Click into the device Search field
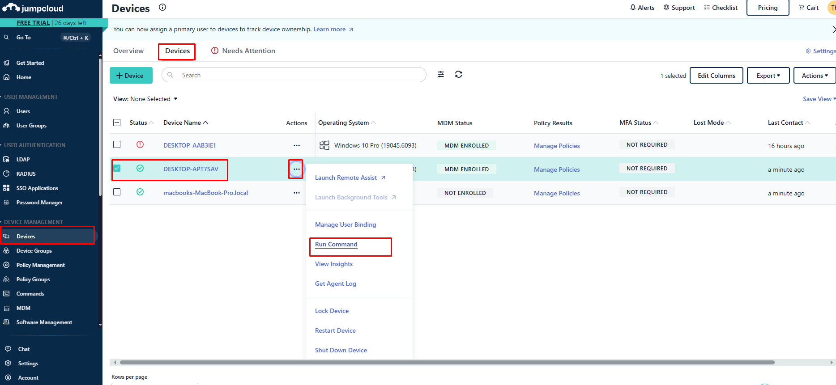Image resolution: width=836 pixels, height=385 pixels. coord(294,75)
